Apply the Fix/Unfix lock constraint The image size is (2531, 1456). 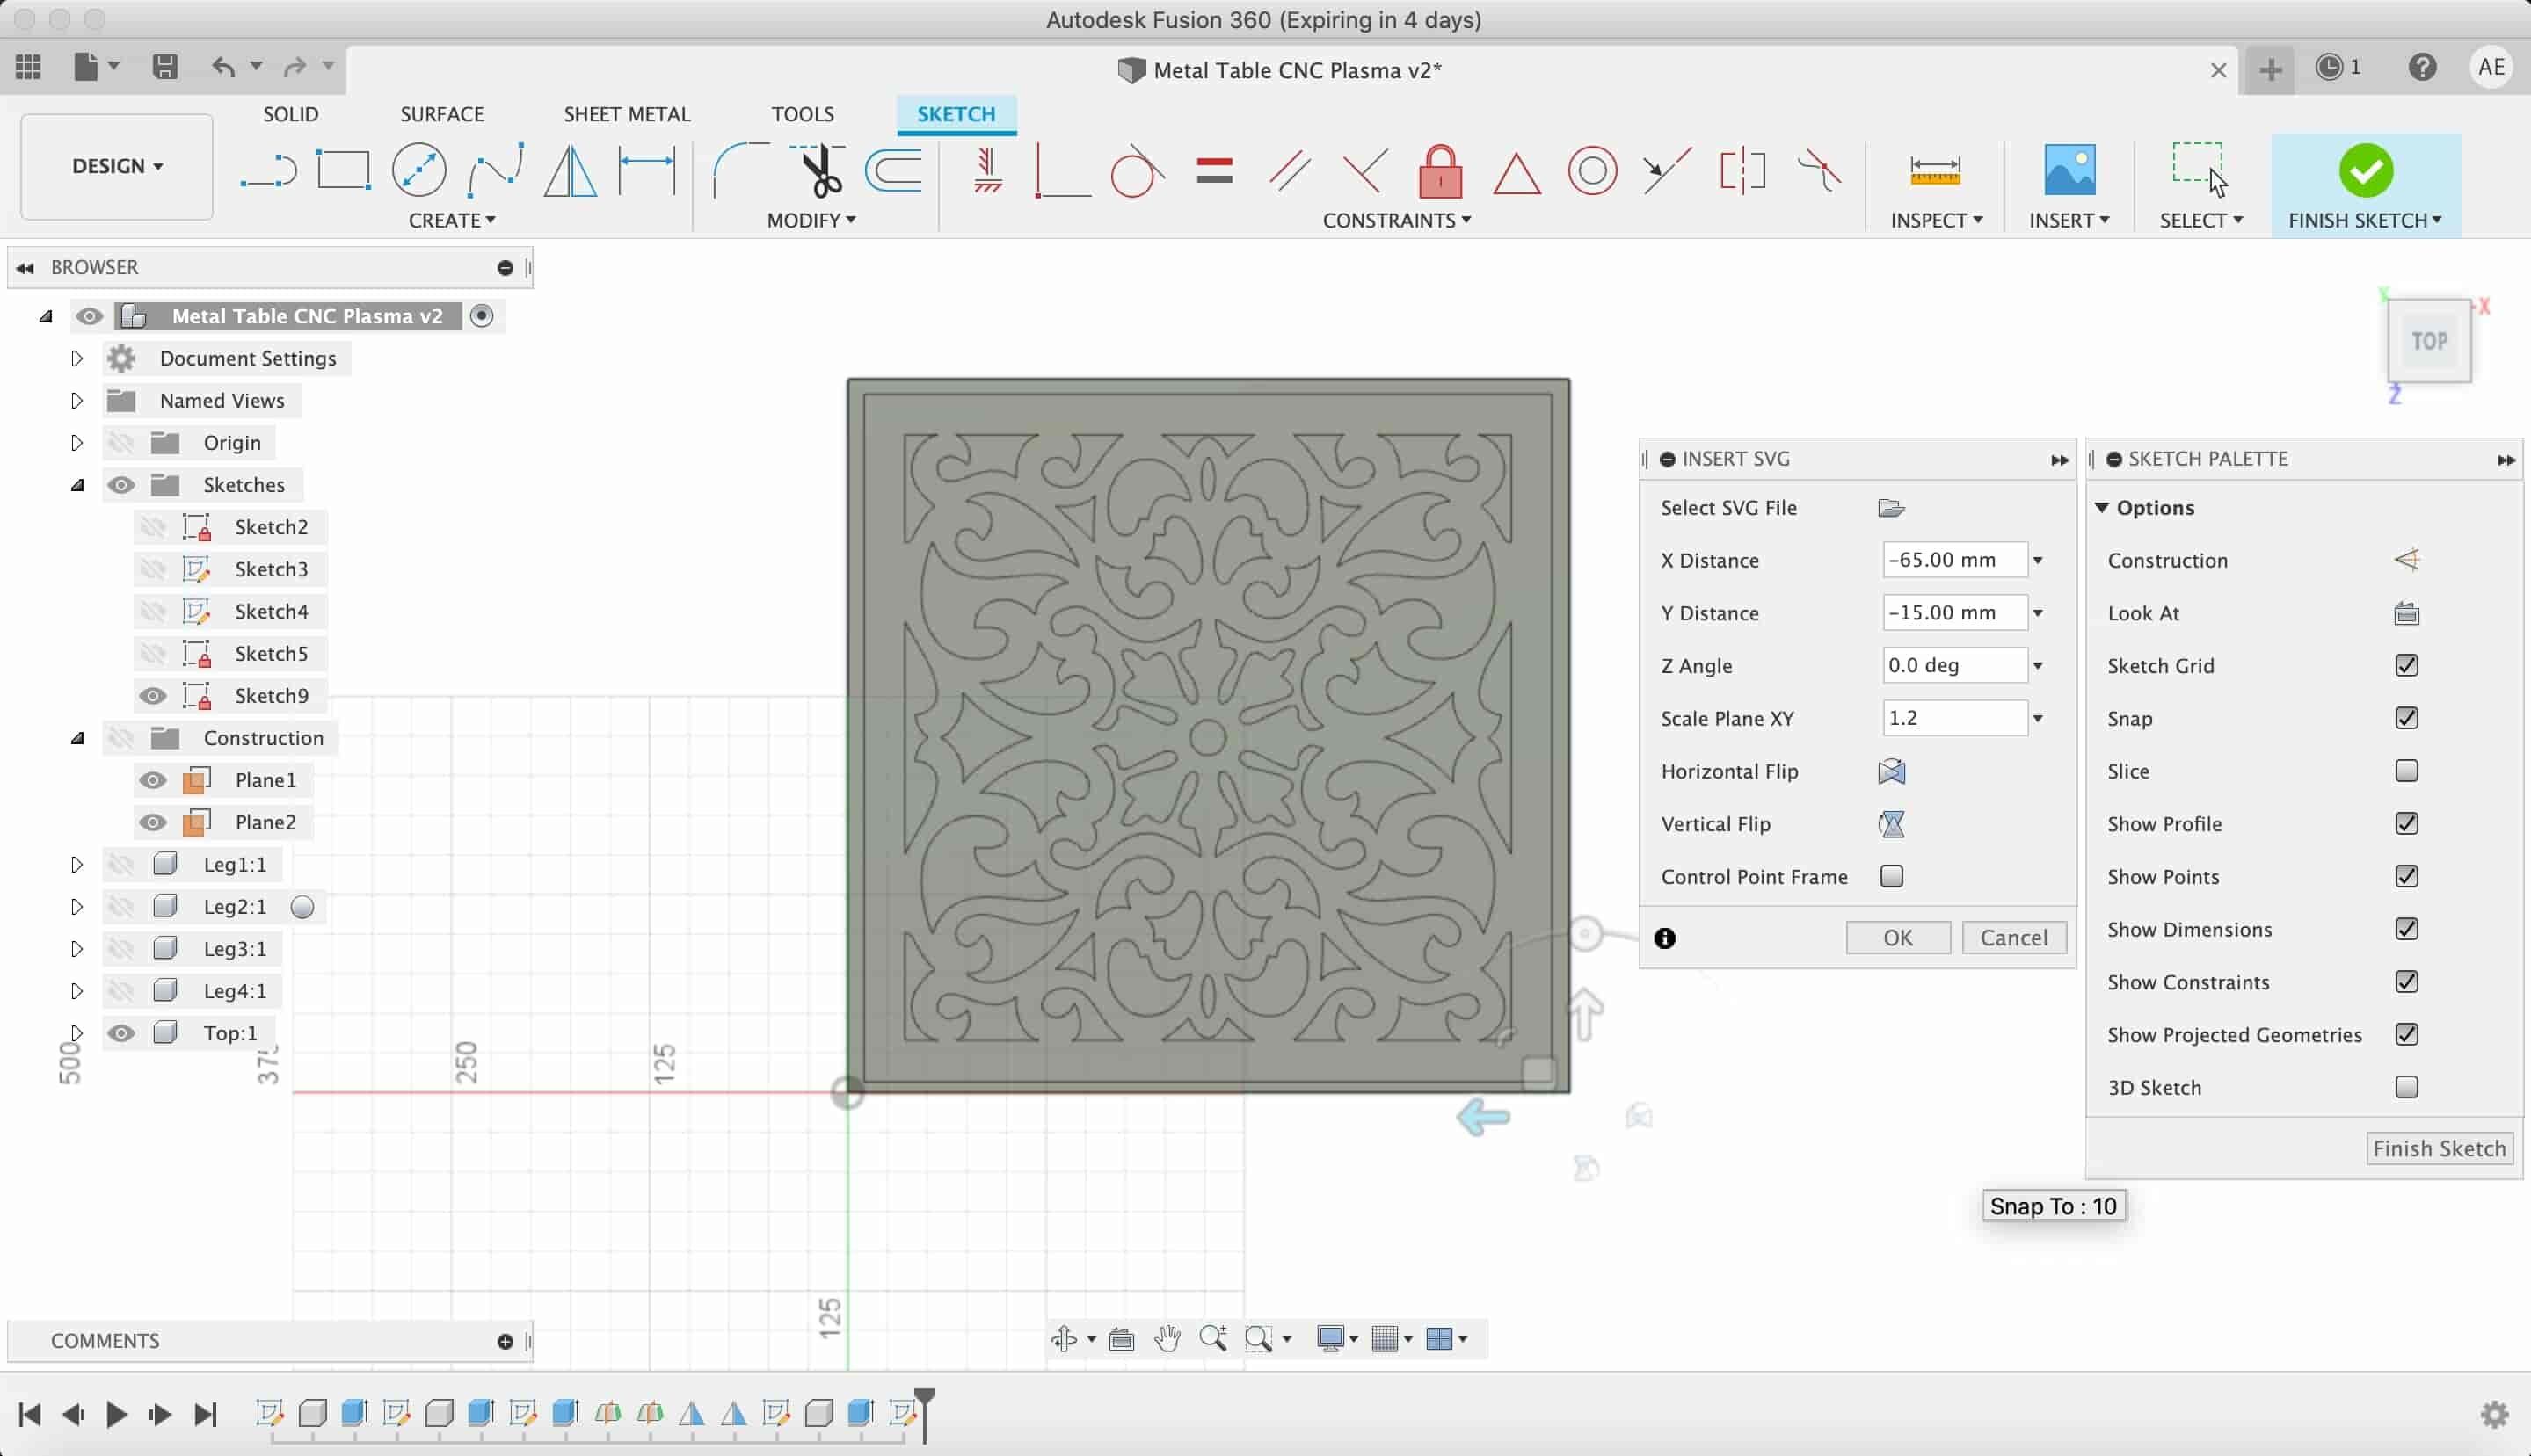click(1441, 171)
